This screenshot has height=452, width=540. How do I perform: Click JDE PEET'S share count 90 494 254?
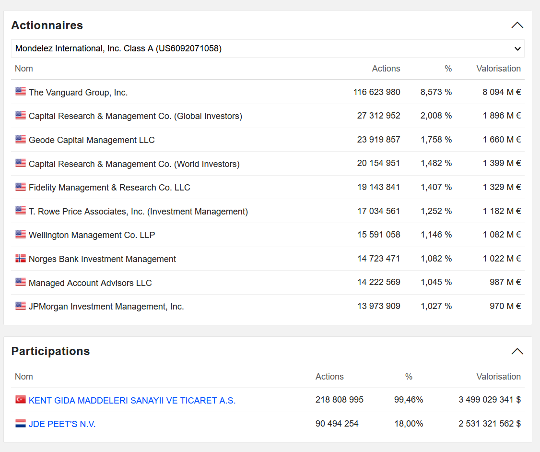pyautogui.click(x=337, y=423)
